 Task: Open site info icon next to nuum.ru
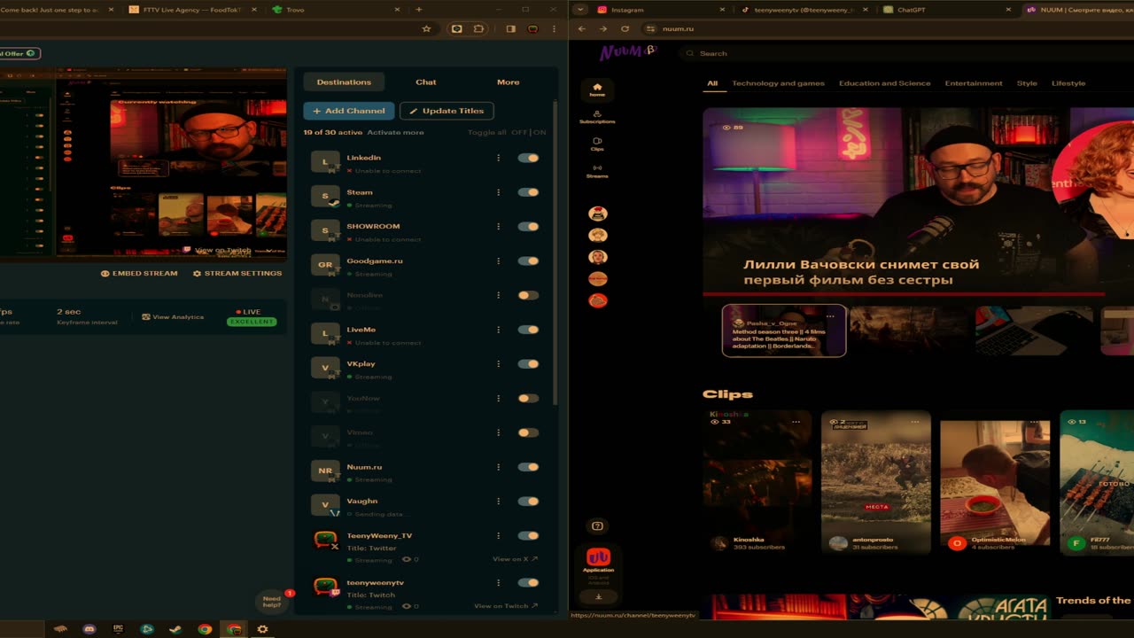(x=649, y=28)
